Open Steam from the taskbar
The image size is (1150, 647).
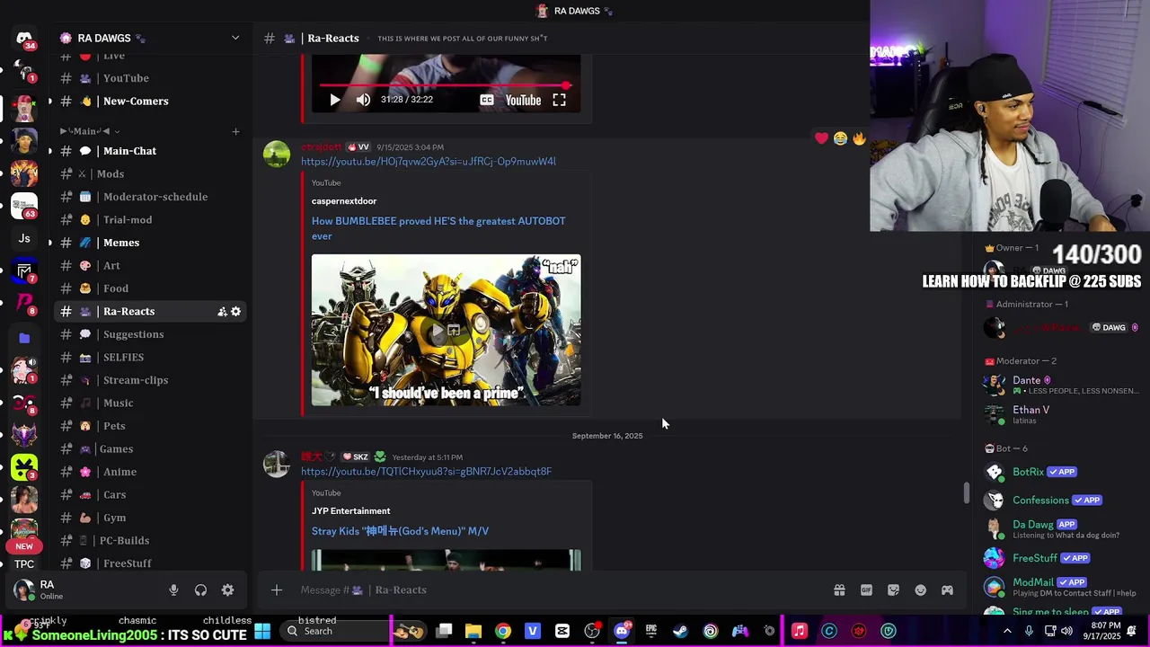(680, 631)
